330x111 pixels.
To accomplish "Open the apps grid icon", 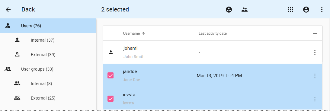I will tap(290, 9).
